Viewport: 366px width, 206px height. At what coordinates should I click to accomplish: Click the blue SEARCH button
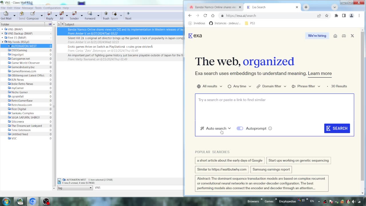click(337, 128)
